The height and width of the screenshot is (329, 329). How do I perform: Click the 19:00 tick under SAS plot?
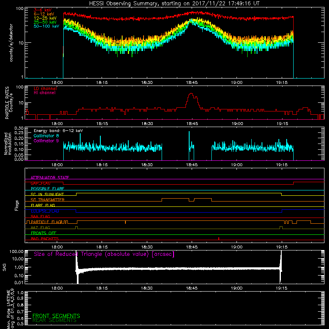237,288
